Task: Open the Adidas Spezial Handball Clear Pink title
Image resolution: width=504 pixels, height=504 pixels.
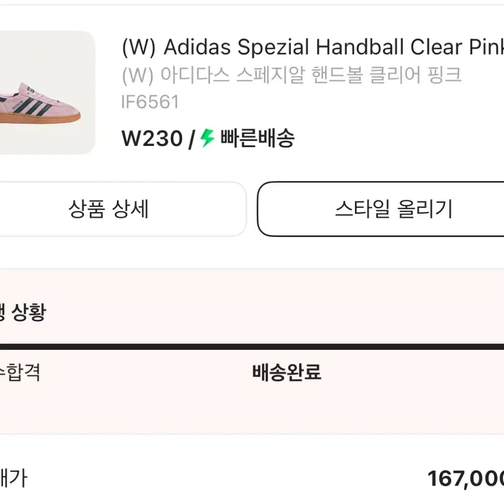Action: [312, 47]
